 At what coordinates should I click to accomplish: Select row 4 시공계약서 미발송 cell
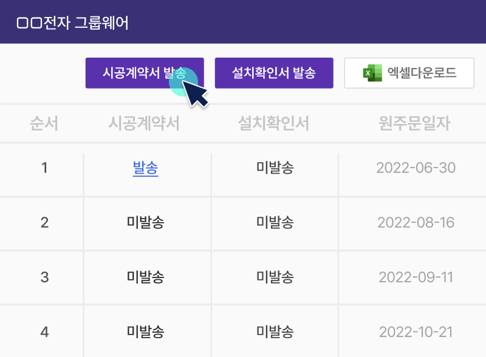[146, 332]
